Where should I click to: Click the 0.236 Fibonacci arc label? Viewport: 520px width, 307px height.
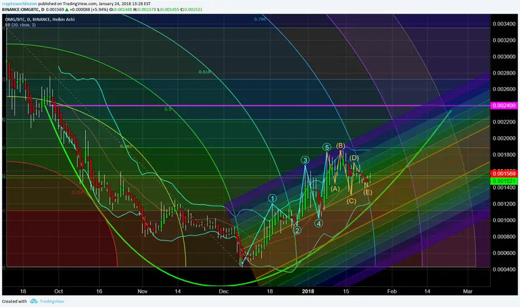pyautogui.click(x=78, y=192)
